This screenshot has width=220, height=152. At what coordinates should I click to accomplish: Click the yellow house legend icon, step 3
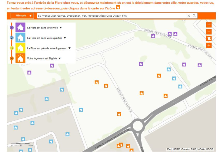click(20, 48)
